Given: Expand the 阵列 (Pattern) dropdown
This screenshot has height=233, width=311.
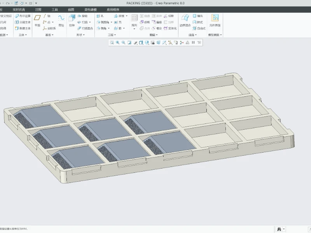Looking at the screenshot, I should point(134,28).
